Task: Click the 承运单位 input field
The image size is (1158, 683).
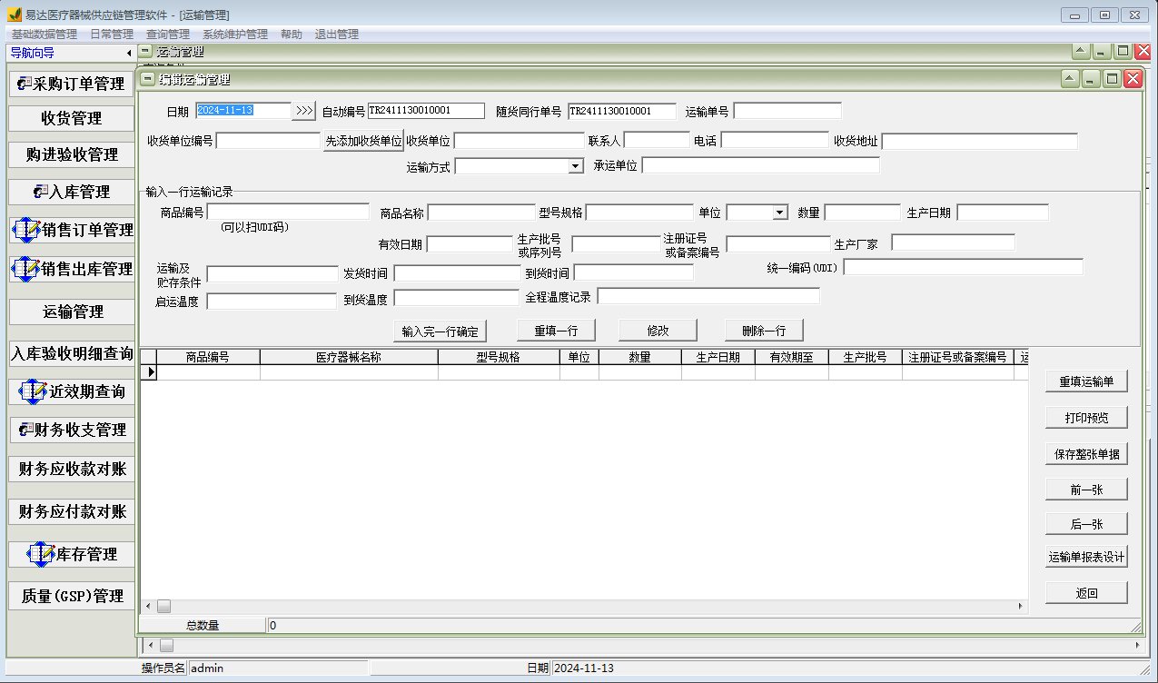Action: [760, 165]
